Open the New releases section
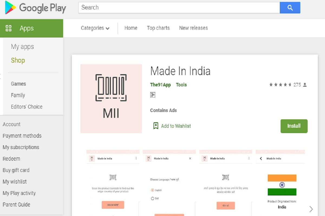Screen dimensions: 325x216 coord(193,28)
